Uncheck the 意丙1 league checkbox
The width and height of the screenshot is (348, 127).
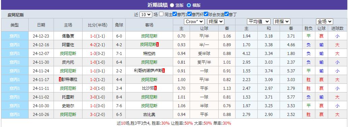coord(175,14)
